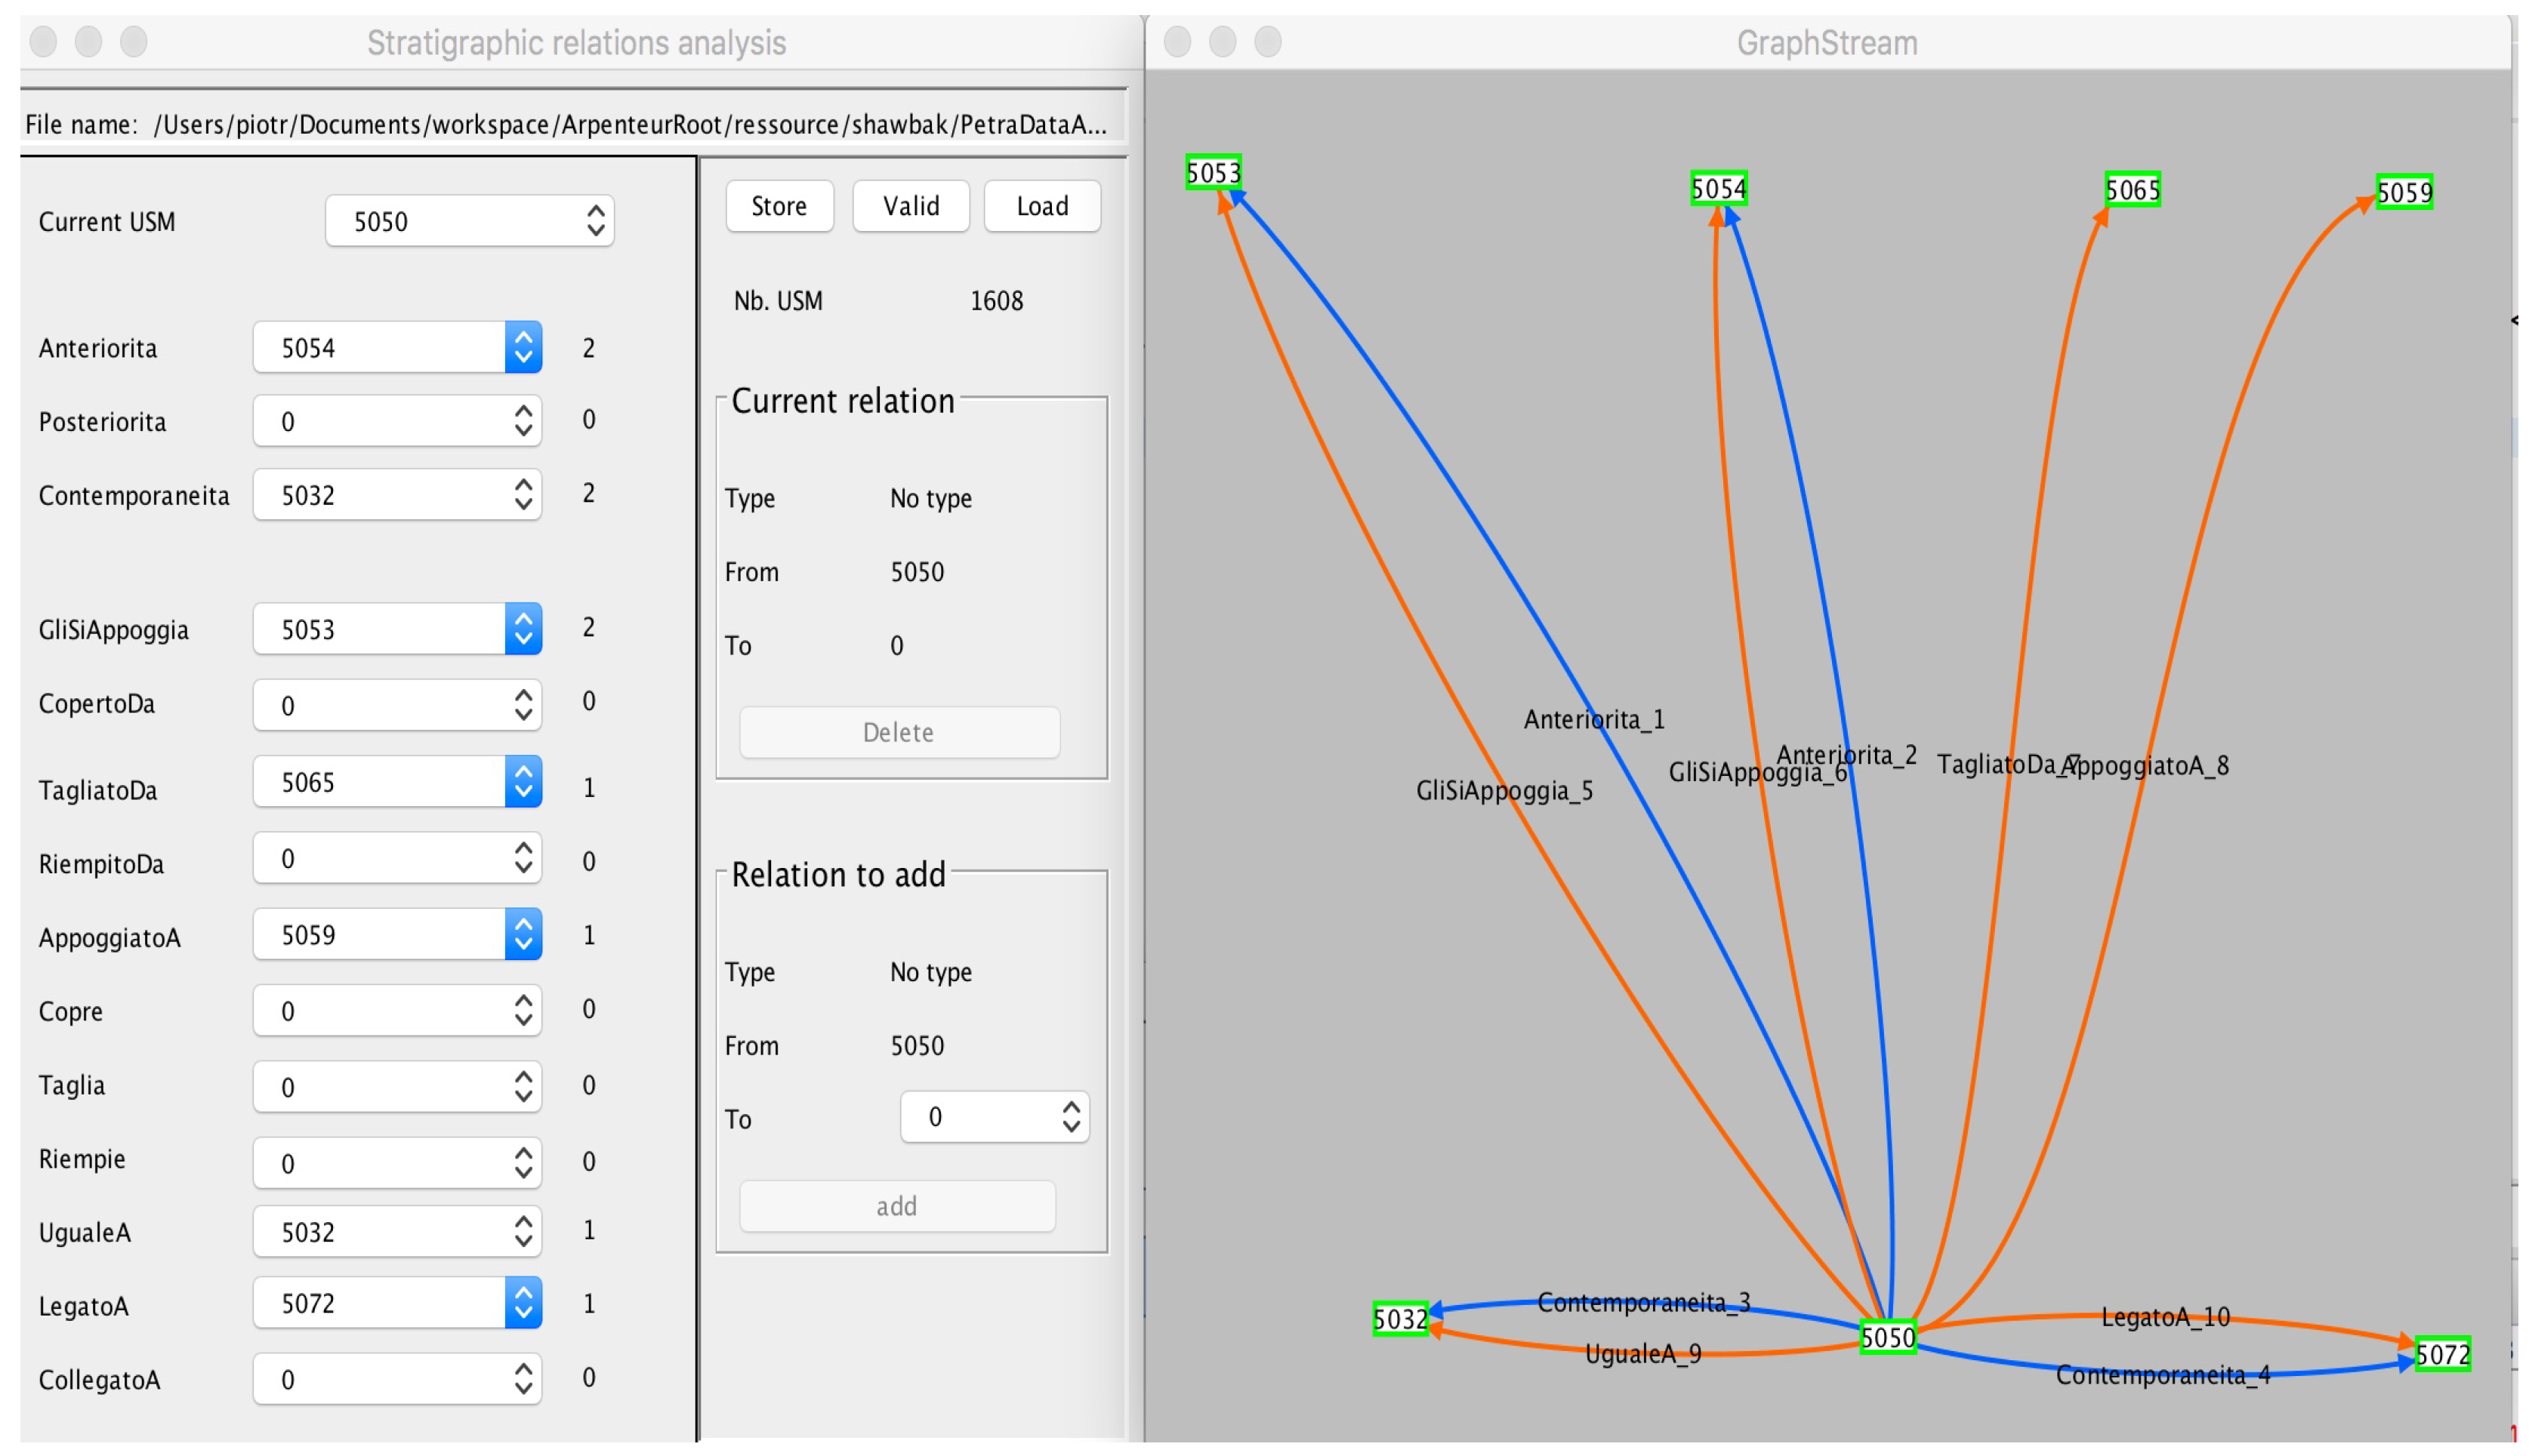Expand the LegatoA dropdown showing 5072
This screenshot has width=2532, height=1456.
click(x=523, y=1303)
